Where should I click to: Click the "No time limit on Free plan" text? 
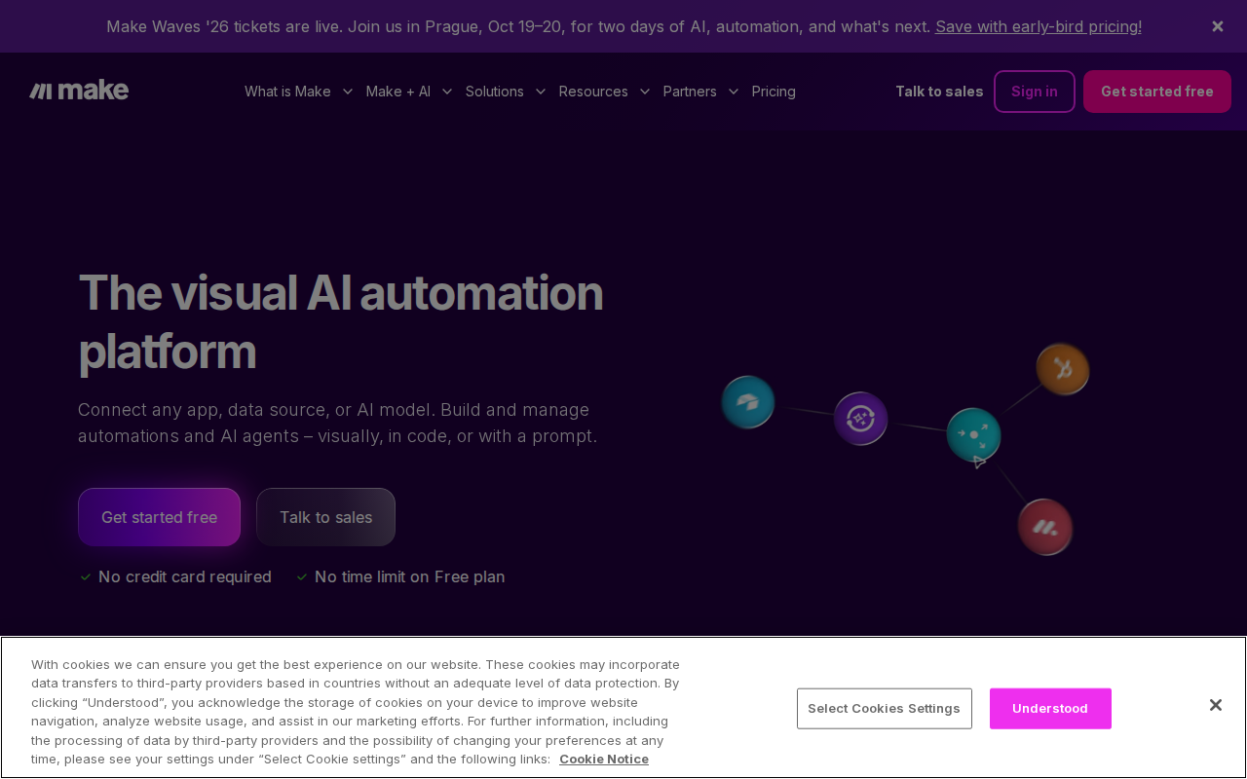[x=409, y=577]
